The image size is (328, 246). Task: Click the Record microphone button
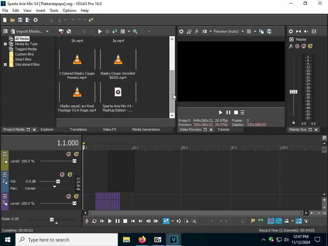pyautogui.click(x=86, y=221)
